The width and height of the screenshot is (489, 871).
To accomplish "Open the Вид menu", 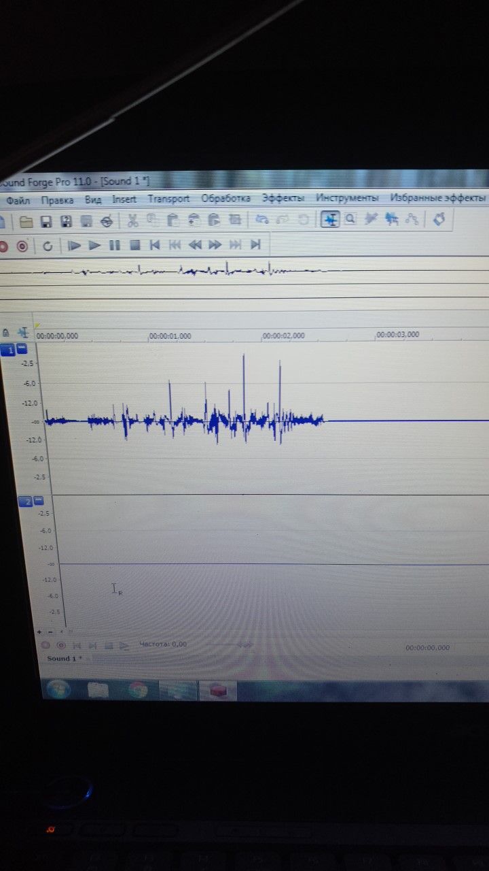I will point(93,200).
